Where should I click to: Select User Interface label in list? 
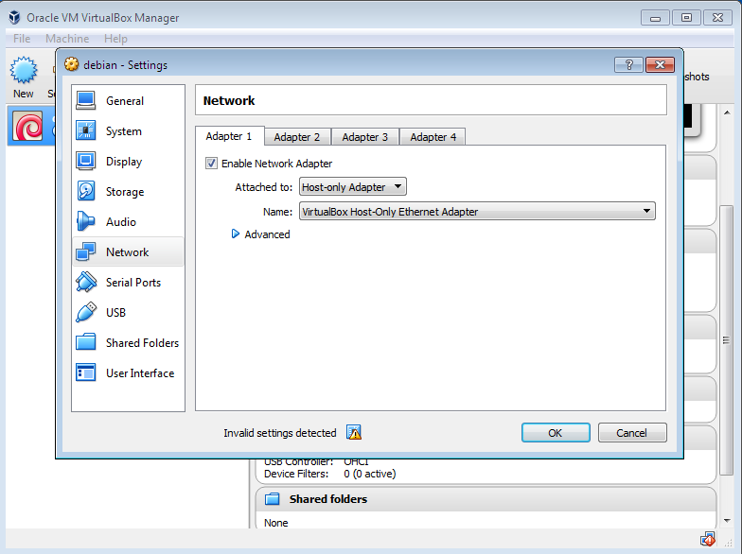(140, 373)
